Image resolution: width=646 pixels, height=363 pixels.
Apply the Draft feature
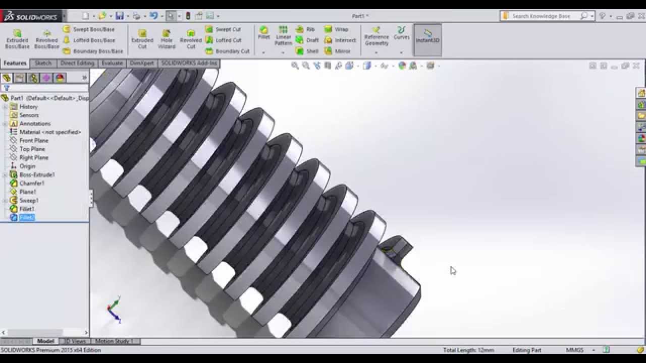[307, 40]
